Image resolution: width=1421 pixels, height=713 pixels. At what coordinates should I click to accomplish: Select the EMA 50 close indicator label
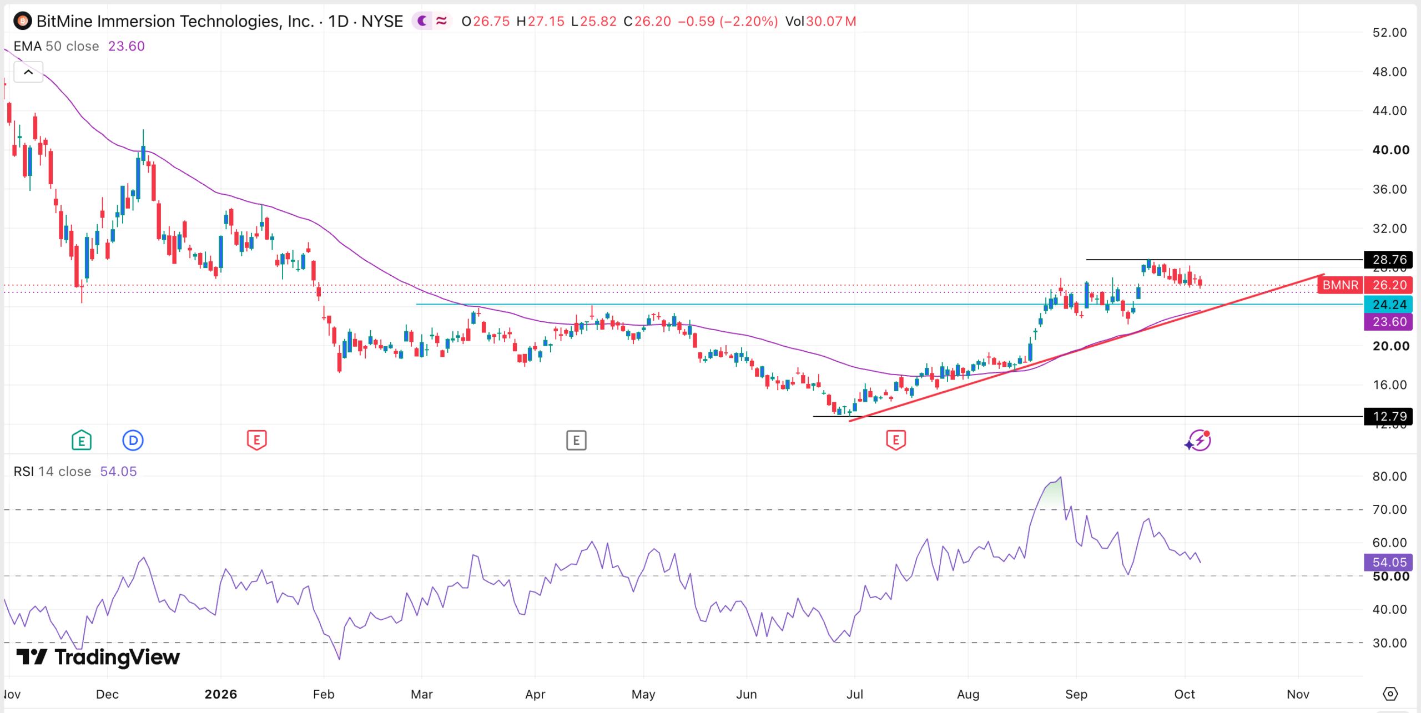tap(56, 46)
